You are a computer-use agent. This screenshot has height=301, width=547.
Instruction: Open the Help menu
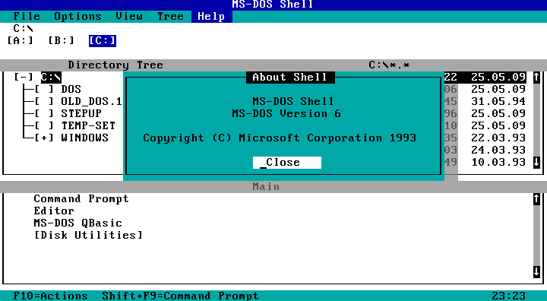coord(211,17)
